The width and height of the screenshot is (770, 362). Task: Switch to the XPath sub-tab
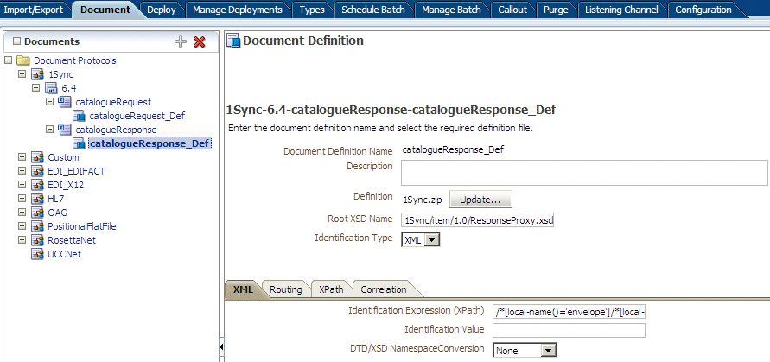[331, 289]
